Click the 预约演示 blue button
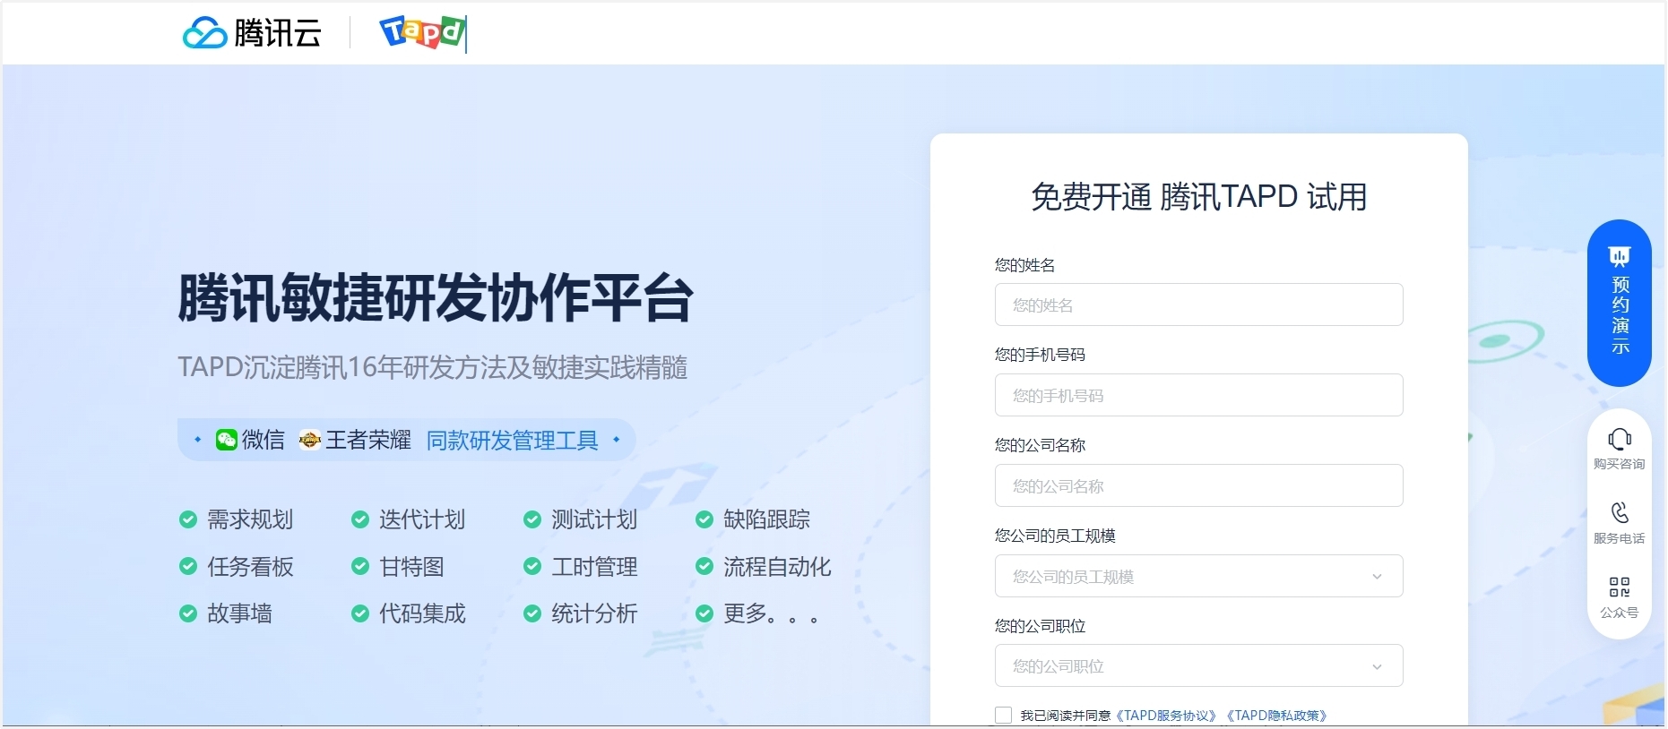The width and height of the screenshot is (1668, 729). [1620, 303]
